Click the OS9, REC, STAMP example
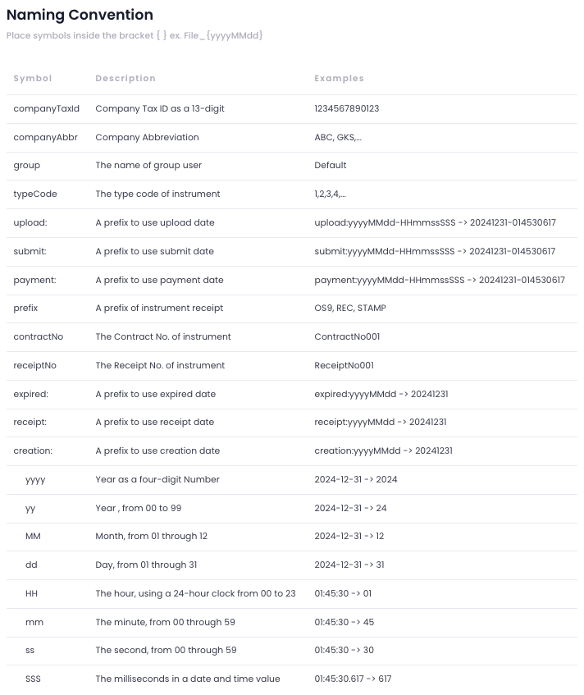 pyautogui.click(x=350, y=308)
